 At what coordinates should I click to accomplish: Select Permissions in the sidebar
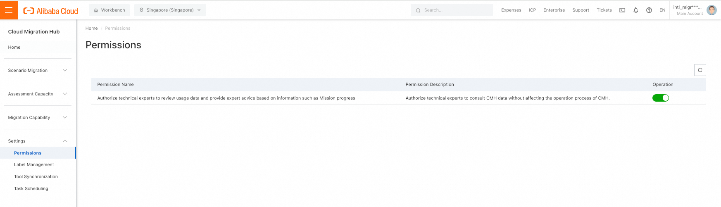38,153
